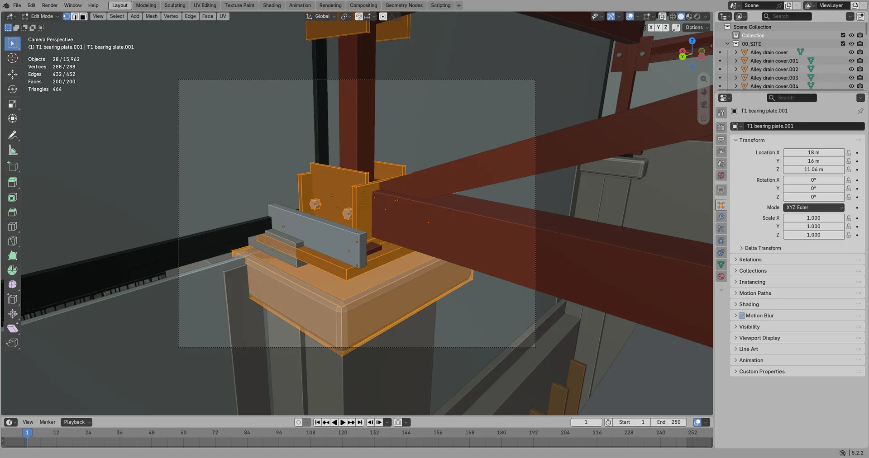Select the Scale tool
The image size is (869, 458).
[x=13, y=104]
